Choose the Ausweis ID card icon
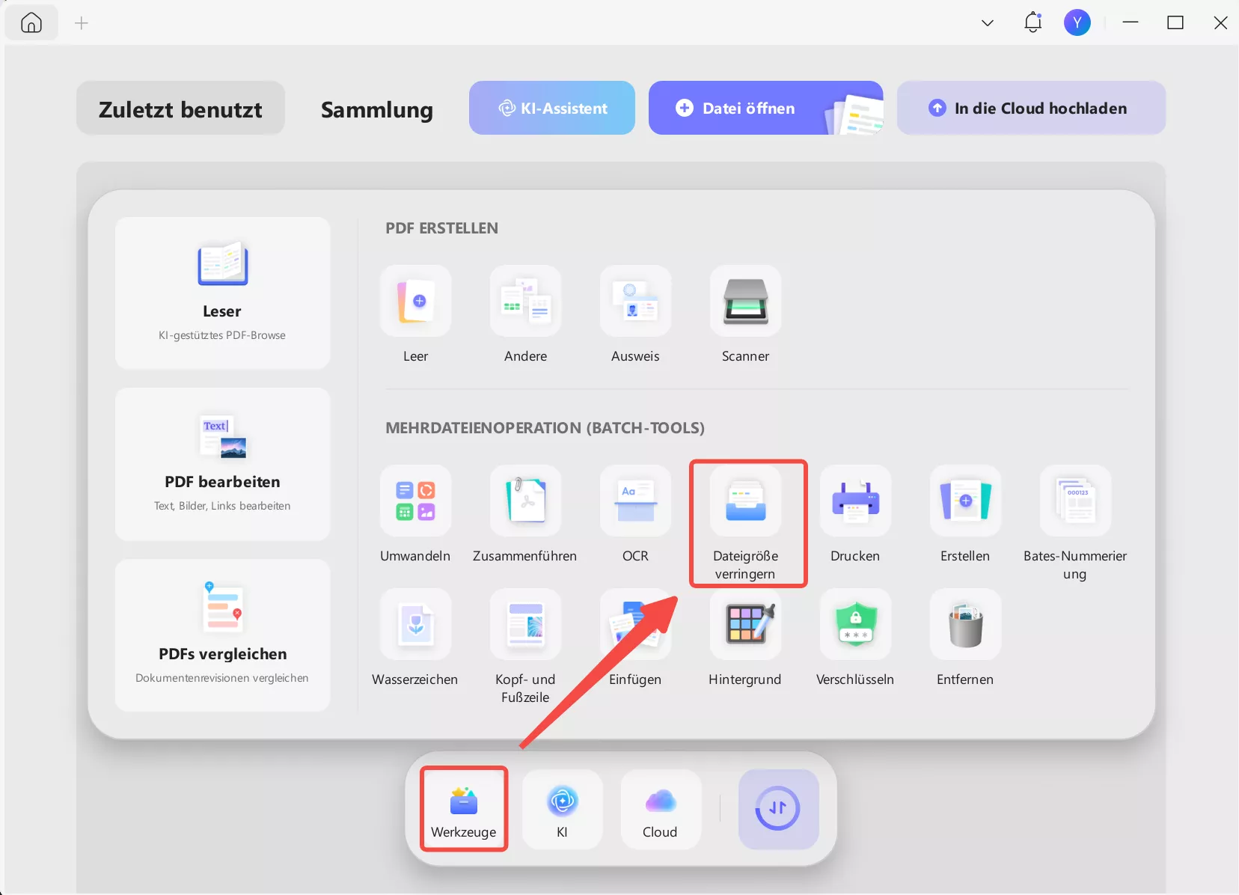 point(635,301)
